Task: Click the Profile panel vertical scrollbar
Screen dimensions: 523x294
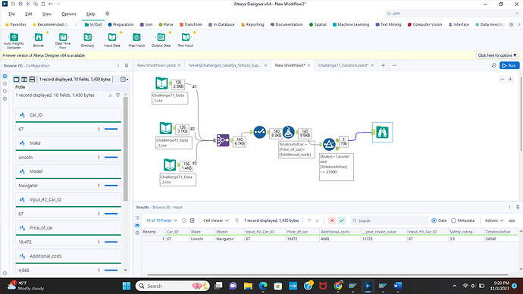Action: [125, 149]
